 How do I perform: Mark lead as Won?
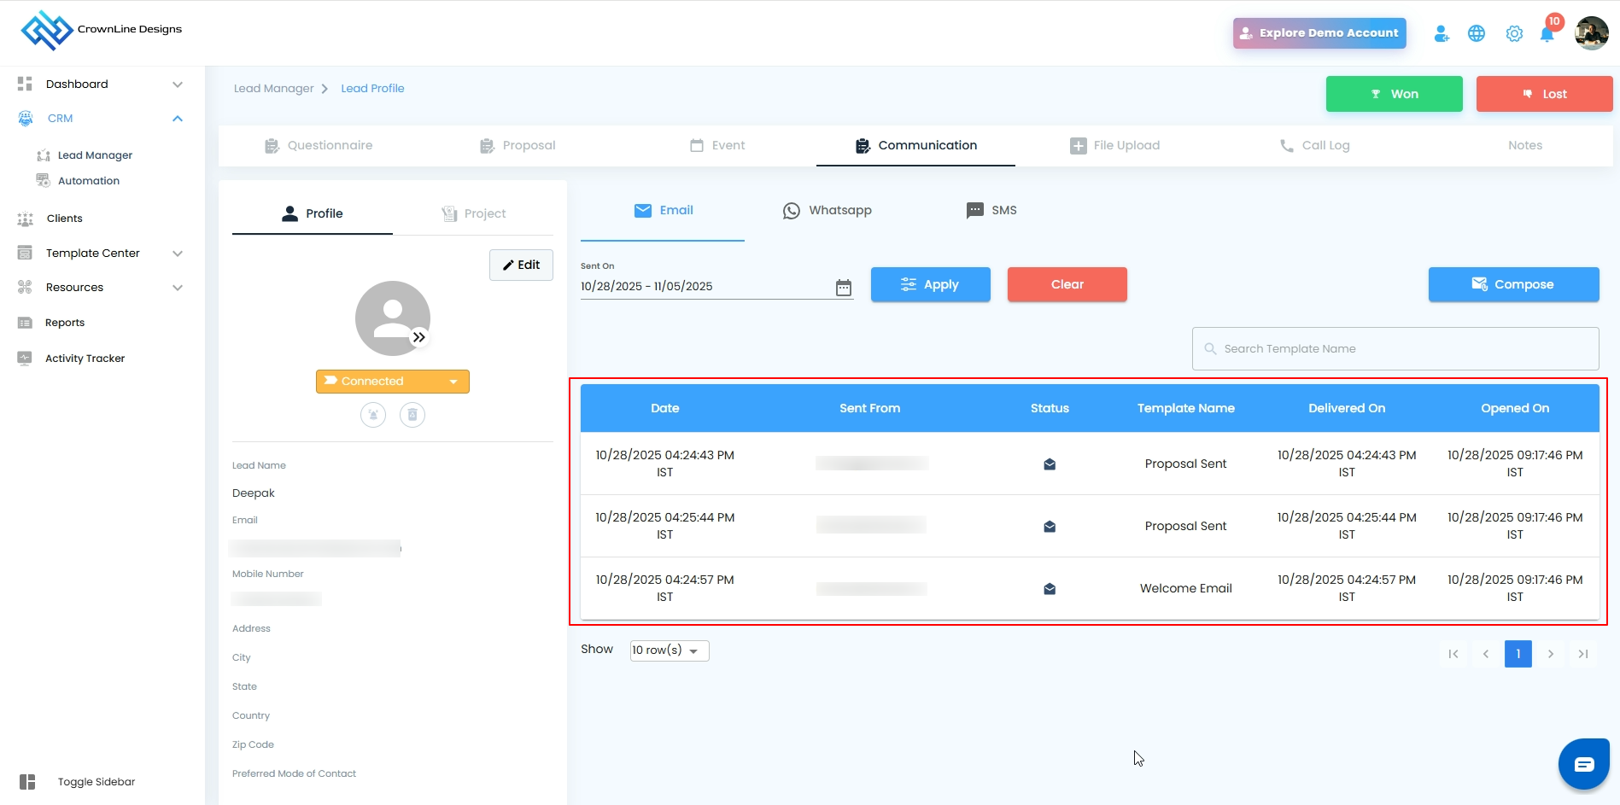click(x=1395, y=94)
